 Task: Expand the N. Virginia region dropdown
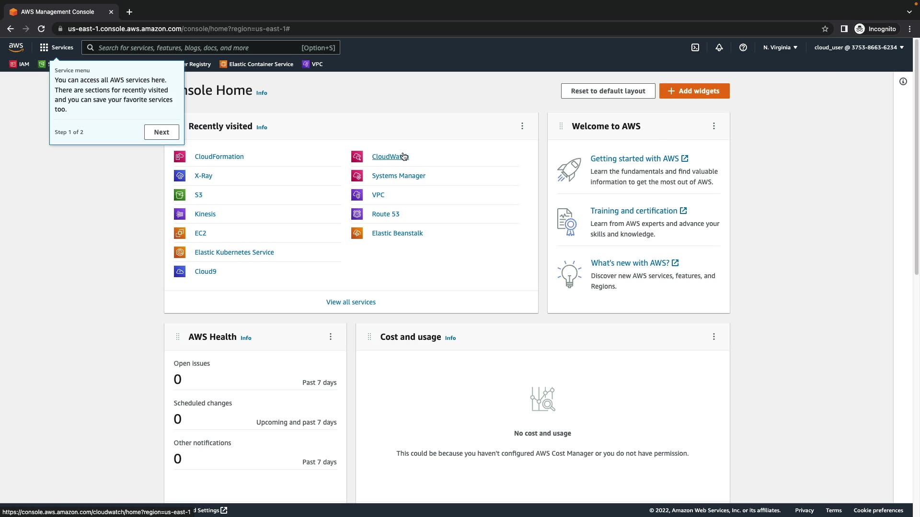coord(780,47)
